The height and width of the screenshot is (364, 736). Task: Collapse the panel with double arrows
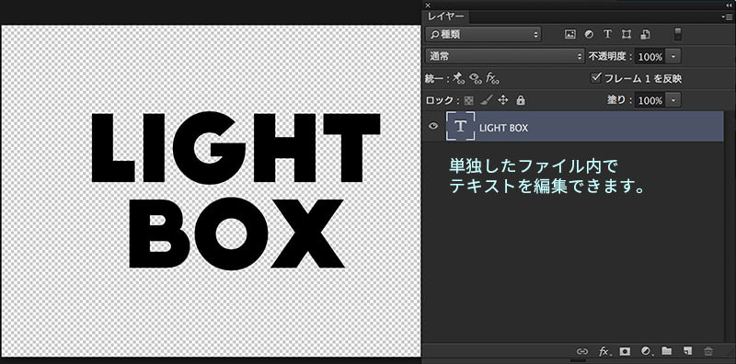tap(729, 5)
